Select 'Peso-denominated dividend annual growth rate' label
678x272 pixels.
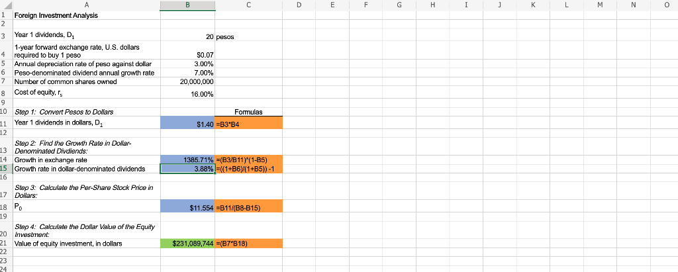point(87,73)
